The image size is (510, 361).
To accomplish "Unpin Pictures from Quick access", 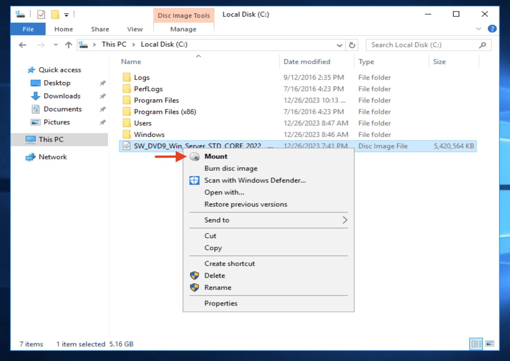I will pyautogui.click(x=103, y=122).
